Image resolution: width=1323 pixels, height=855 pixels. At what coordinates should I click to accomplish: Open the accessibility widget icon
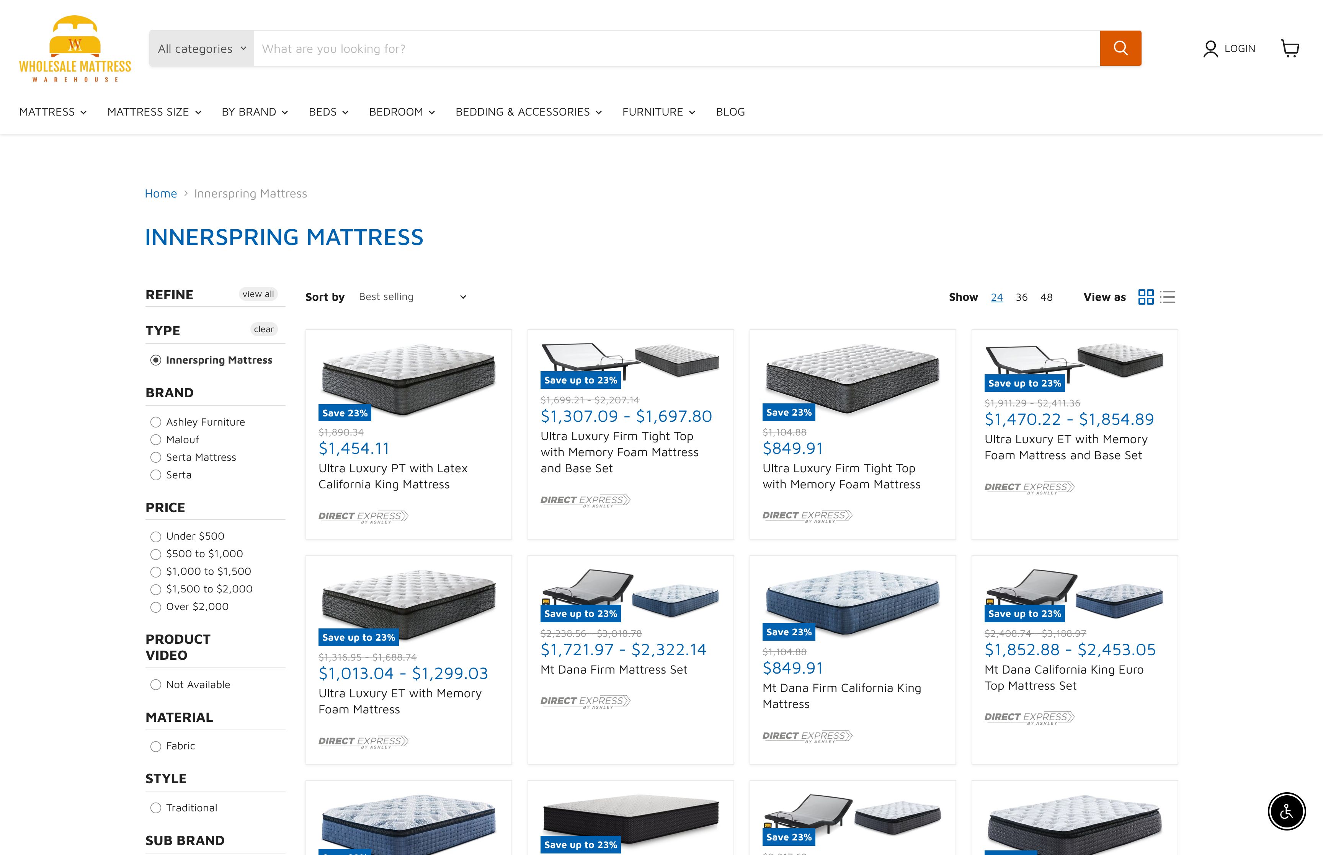click(1287, 811)
